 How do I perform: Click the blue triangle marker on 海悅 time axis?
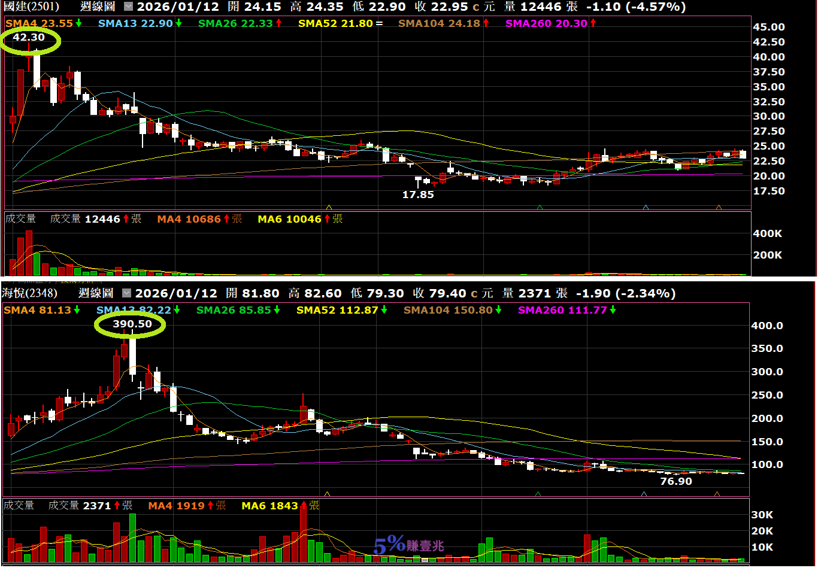click(x=644, y=494)
